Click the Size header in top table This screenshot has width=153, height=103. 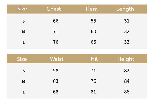(x=22, y=9)
